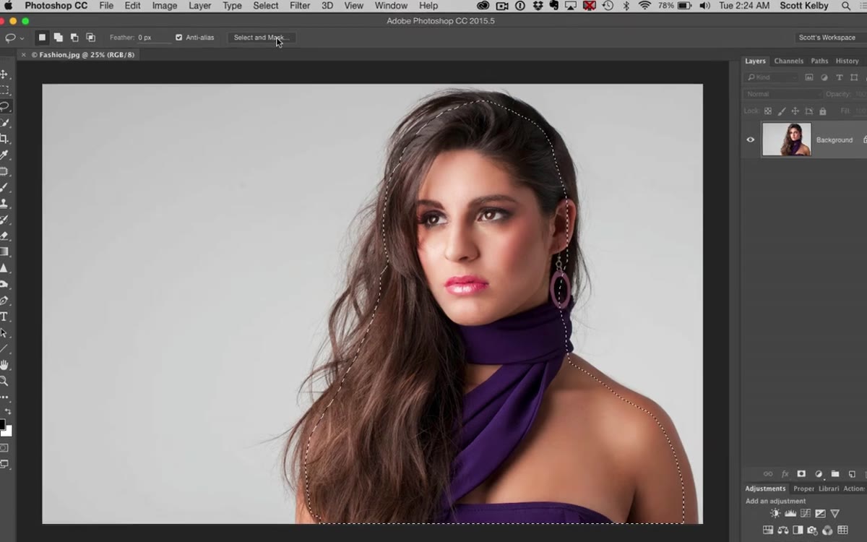Hide the Background layer eye icon
This screenshot has height=542, width=867.
click(751, 140)
